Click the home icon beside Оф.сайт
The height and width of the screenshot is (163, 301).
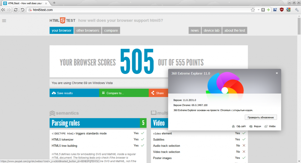233,126
